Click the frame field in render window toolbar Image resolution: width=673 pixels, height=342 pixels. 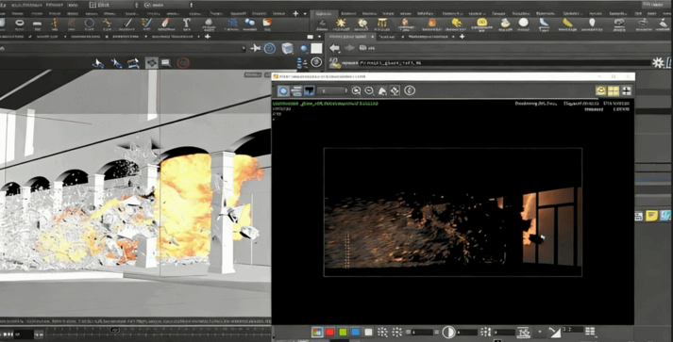click(331, 90)
